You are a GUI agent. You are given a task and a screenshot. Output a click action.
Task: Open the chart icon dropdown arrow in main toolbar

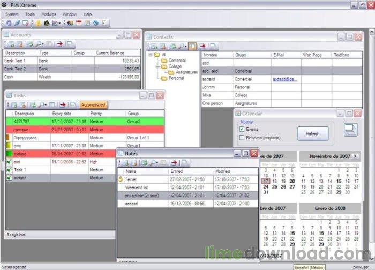tap(59, 23)
